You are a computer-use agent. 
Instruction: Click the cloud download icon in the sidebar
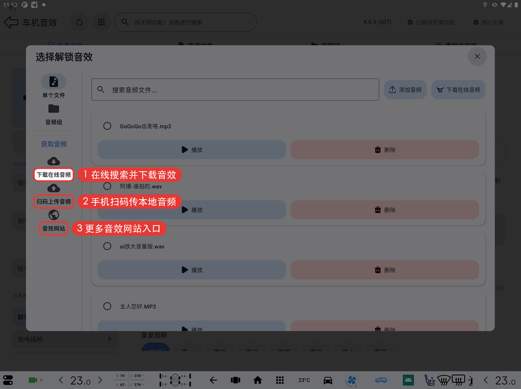[54, 161]
